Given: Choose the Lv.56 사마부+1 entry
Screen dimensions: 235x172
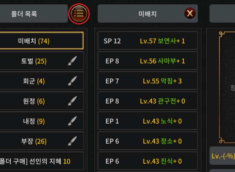Looking at the screenshot, I should point(148,60).
